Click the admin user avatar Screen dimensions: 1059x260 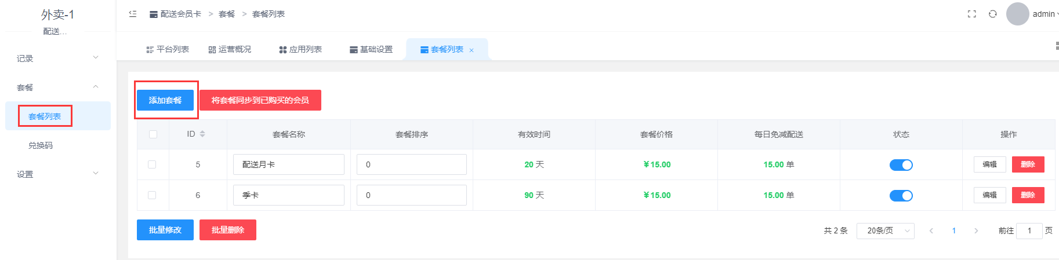1017,14
